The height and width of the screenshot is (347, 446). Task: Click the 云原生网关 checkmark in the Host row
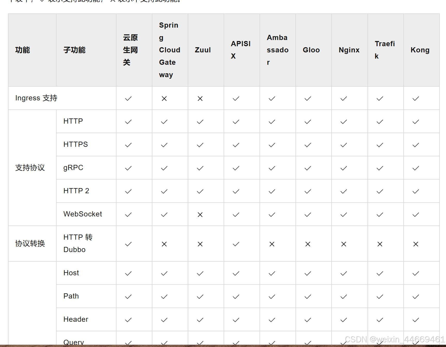(128, 273)
